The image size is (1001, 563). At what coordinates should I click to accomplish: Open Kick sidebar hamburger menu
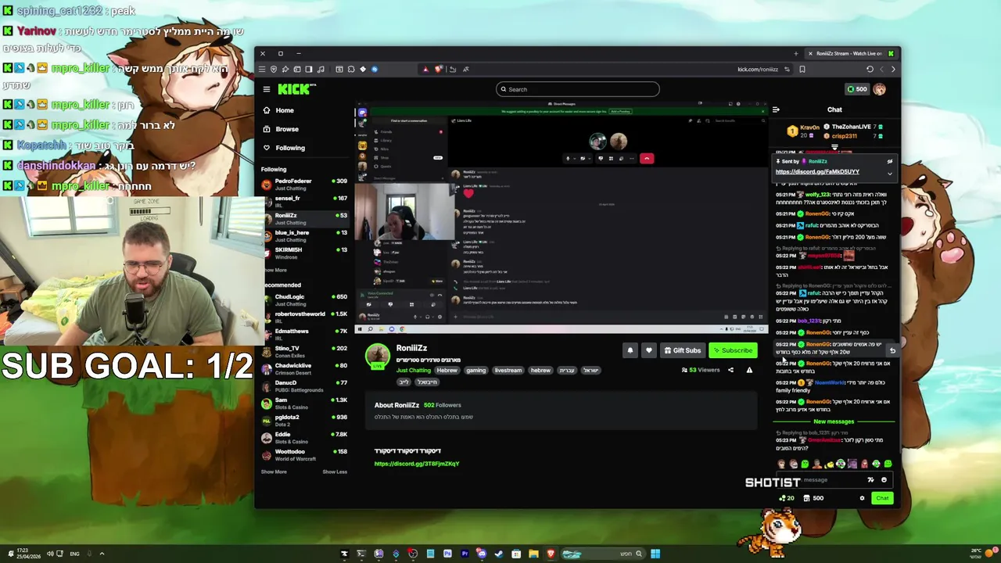tap(267, 89)
